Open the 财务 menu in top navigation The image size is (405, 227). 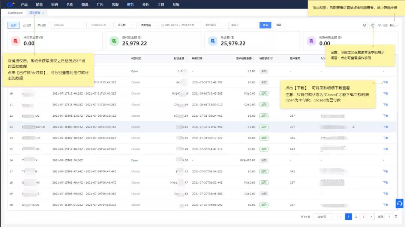point(130,4)
